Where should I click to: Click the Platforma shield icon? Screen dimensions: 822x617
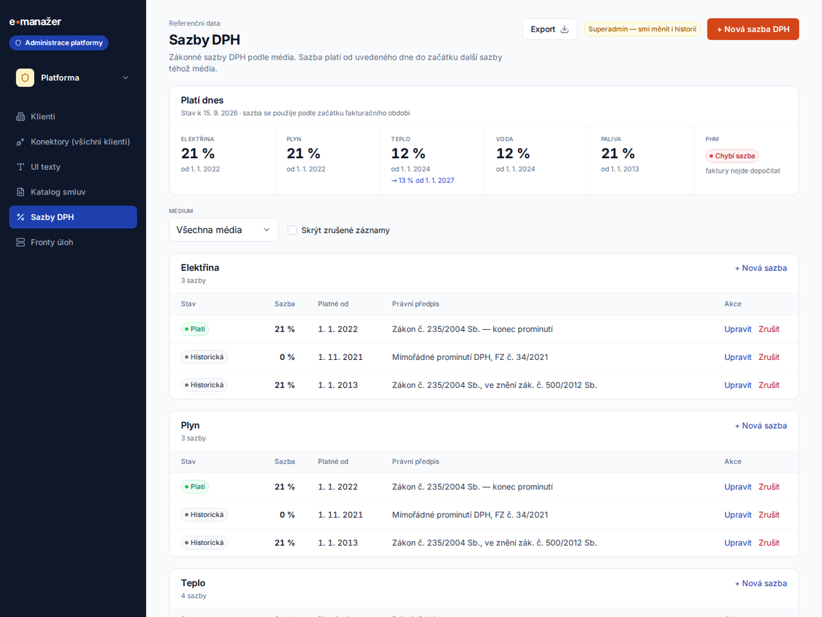pyautogui.click(x=25, y=78)
